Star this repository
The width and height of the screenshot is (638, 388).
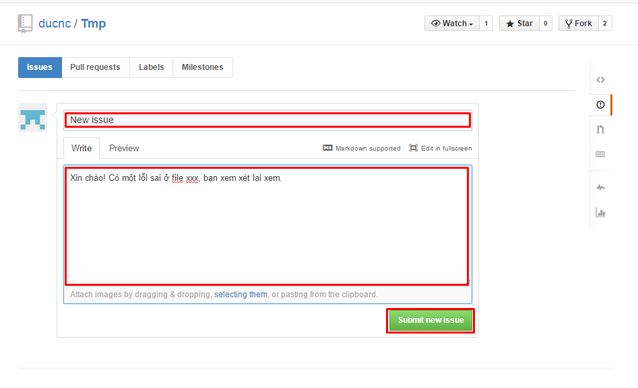click(x=519, y=24)
